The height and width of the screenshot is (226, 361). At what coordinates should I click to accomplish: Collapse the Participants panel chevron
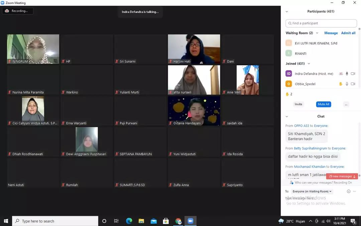287,11
